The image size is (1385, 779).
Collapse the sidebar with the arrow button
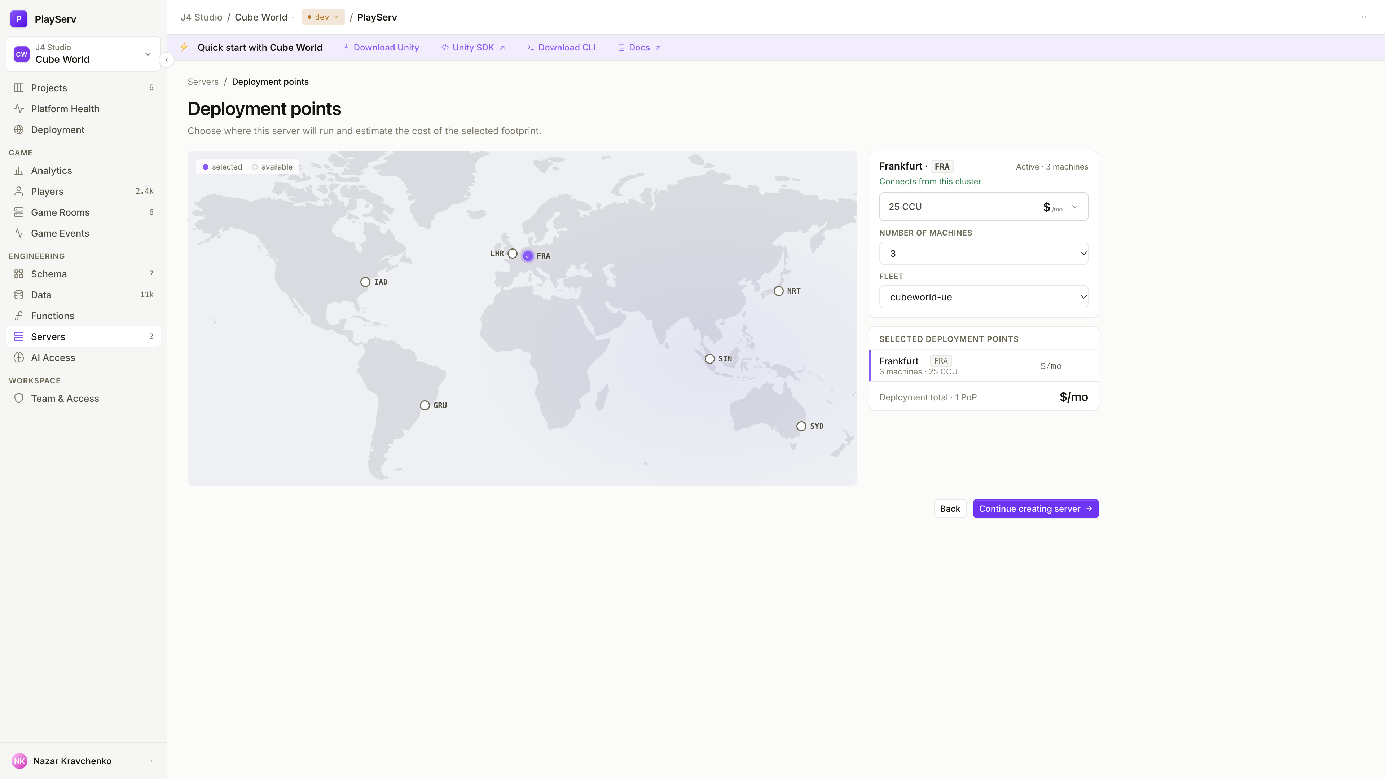[167, 60]
